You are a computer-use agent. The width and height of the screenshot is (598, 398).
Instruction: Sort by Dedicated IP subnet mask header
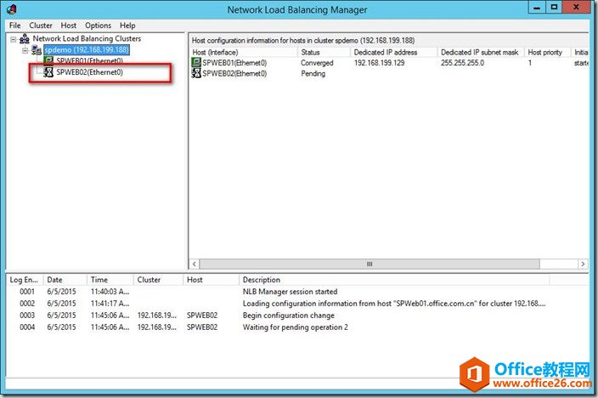click(x=481, y=53)
